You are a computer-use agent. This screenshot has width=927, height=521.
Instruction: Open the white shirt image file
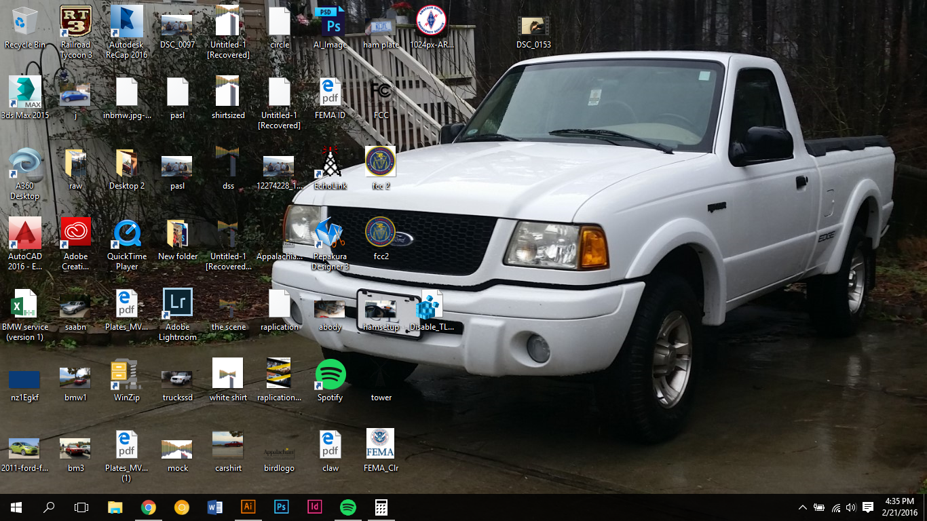[229, 381]
